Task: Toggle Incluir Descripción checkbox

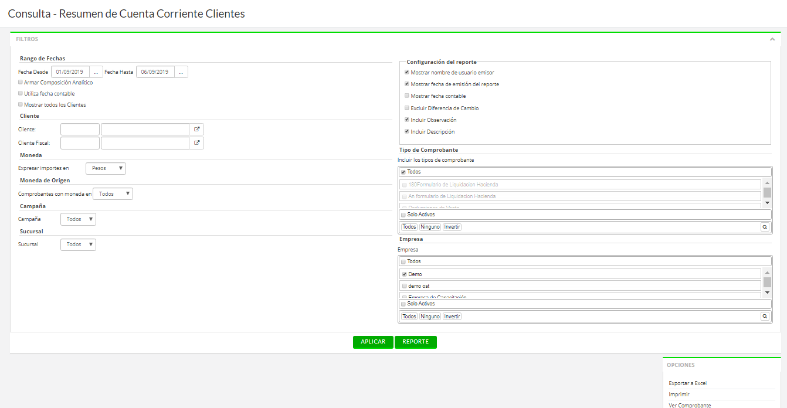Action: [x=407, y=131]
